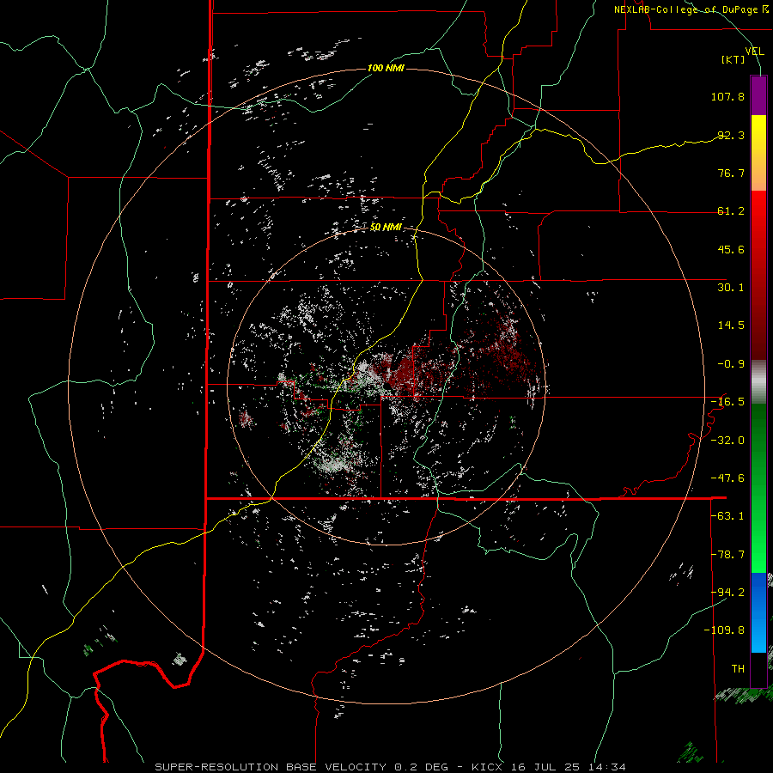Click the VEL legend title
Image resolution: width=773 pixels, height=773 pixels.
[754, 51]
